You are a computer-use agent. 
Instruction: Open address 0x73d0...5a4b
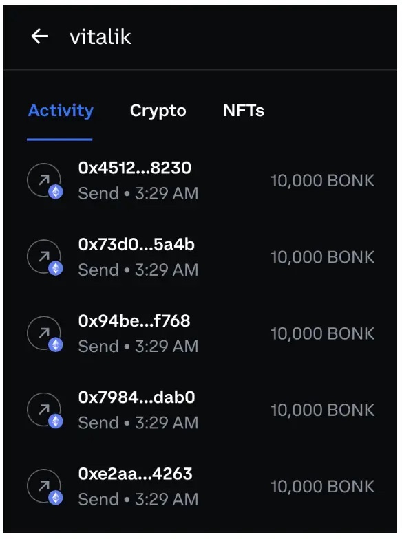(x=136, y=245)
